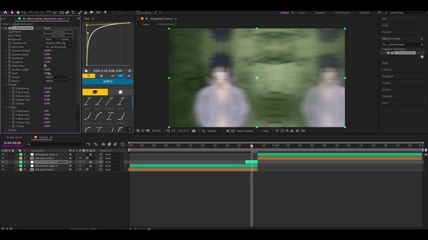Collapse the Y Shake parameter group
This screenshot has width=428, height=240.
pyautogui.click(x=6, y=107)
